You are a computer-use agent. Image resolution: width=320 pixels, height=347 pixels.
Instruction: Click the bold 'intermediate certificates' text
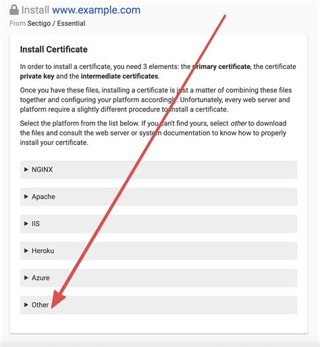coord(119,76)
